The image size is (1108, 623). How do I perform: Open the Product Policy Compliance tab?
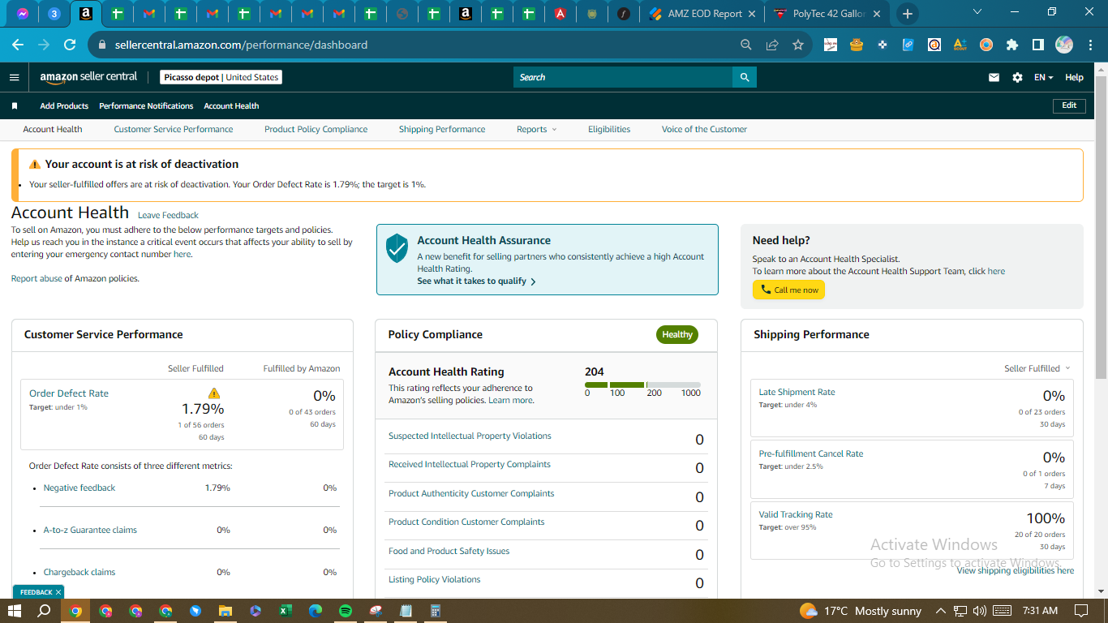[316, 130]
